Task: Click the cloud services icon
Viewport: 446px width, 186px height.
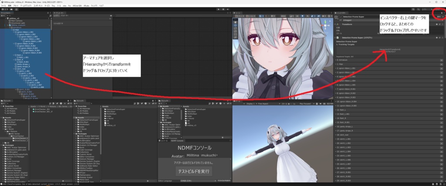Action: click(11, 10)
